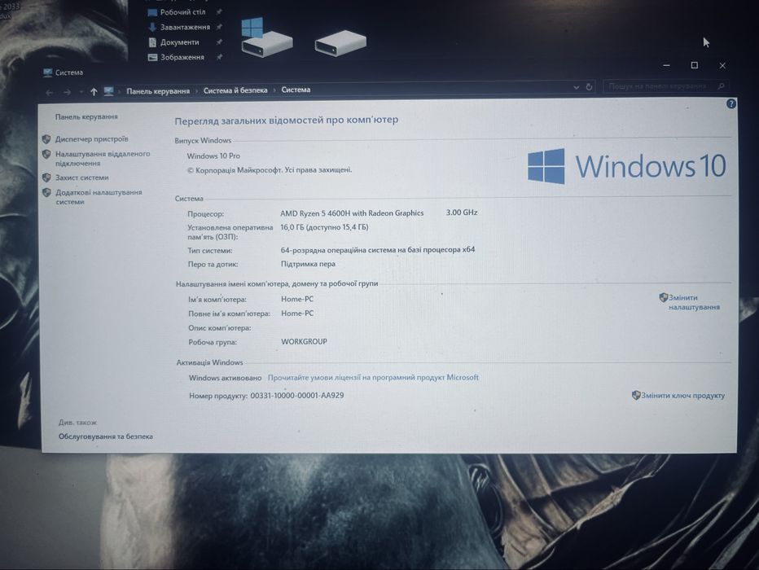759x570 pixels.
Task: Maximize the Система window
Action: click(x=694, y=65)
